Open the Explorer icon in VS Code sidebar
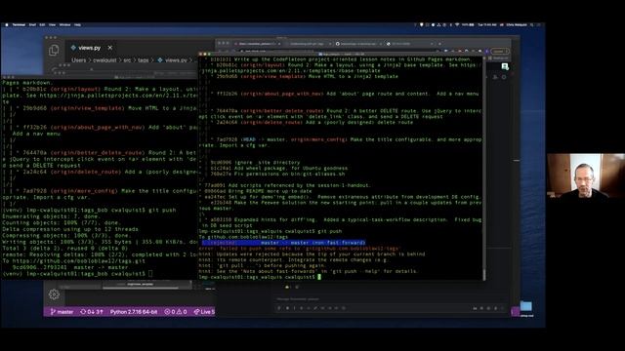This screenshot has height=351, width=625. [x=54, y=50]
